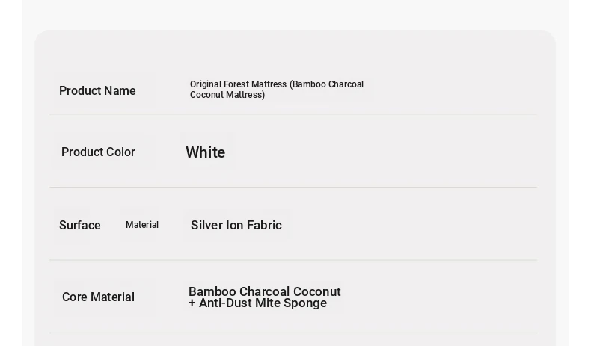
Task: Select the Silver Ion Fabric value
Action: tap(236, 226)
